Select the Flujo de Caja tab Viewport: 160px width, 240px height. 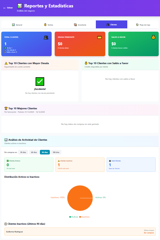143,25
